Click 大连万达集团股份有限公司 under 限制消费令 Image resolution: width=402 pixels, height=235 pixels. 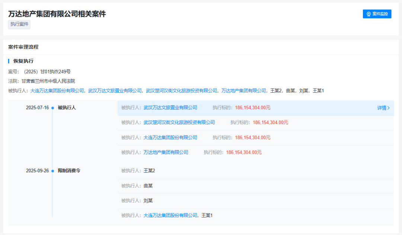(170, 215)
